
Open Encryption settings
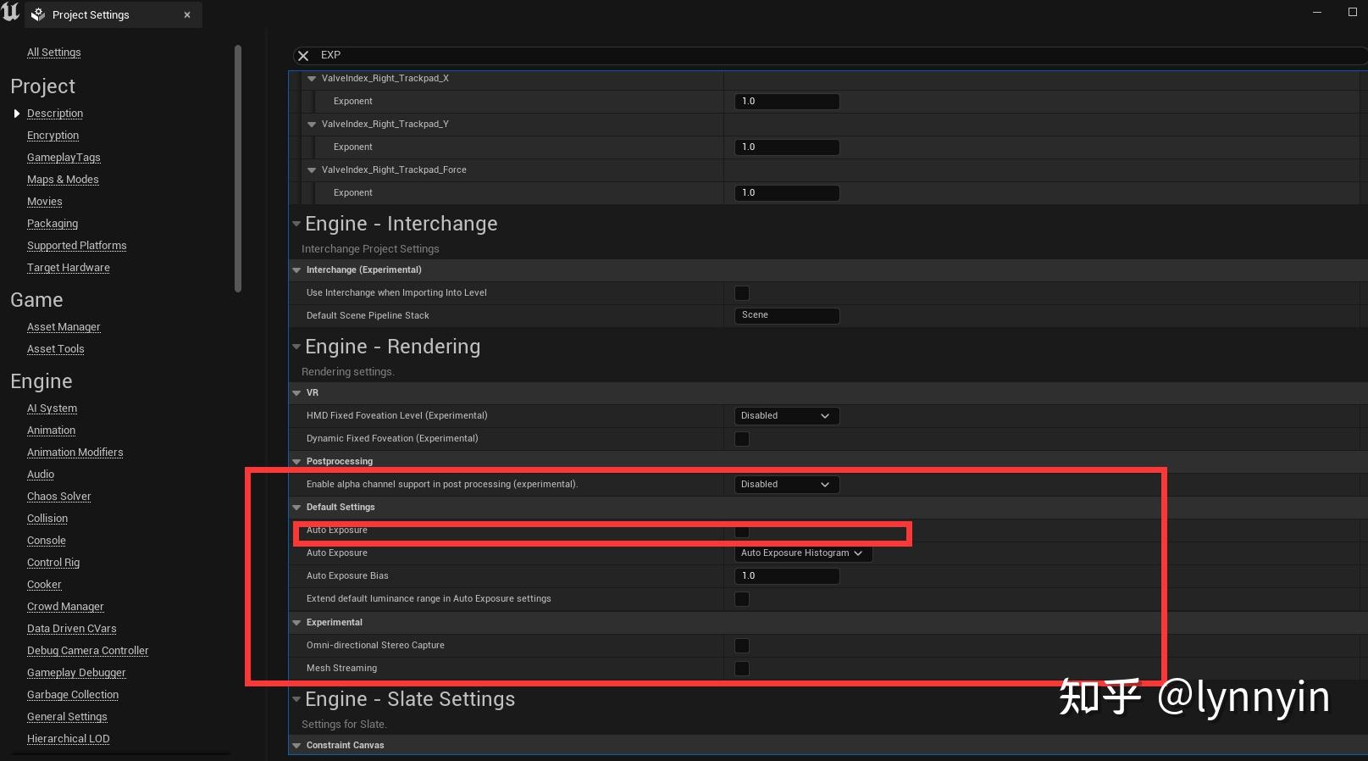click(53, 136)
